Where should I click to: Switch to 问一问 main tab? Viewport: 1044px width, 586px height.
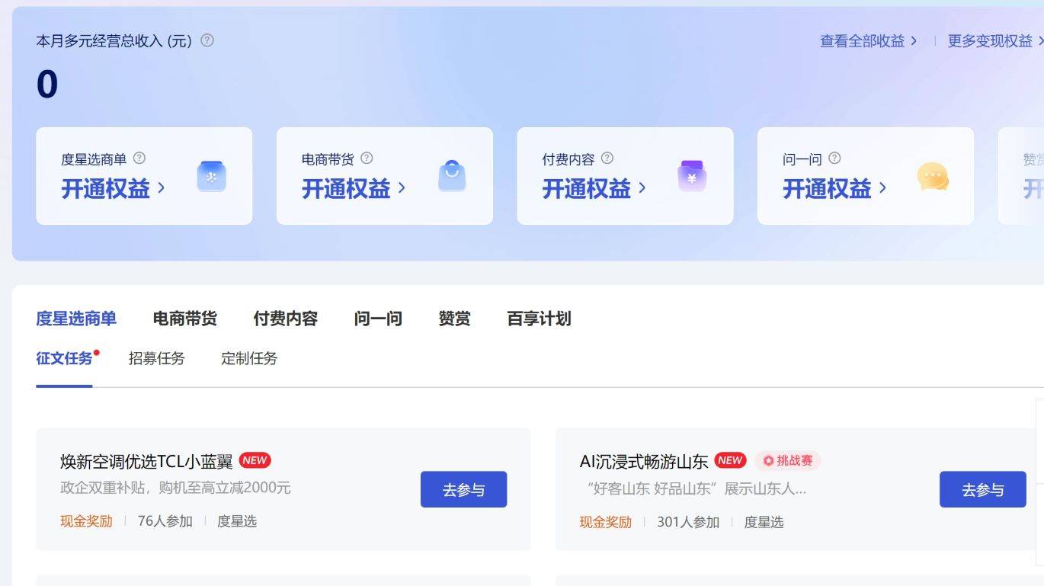coord(378,319)
